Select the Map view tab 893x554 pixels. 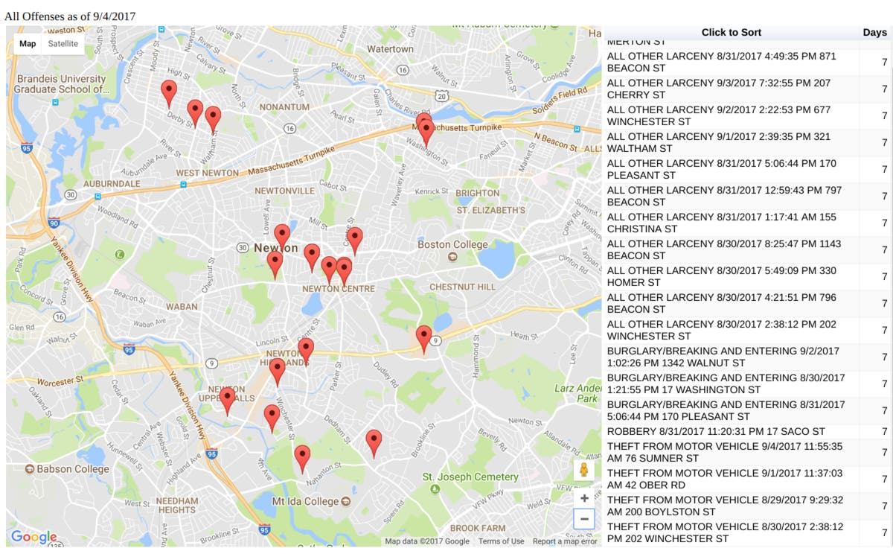(x=28, y=44)
